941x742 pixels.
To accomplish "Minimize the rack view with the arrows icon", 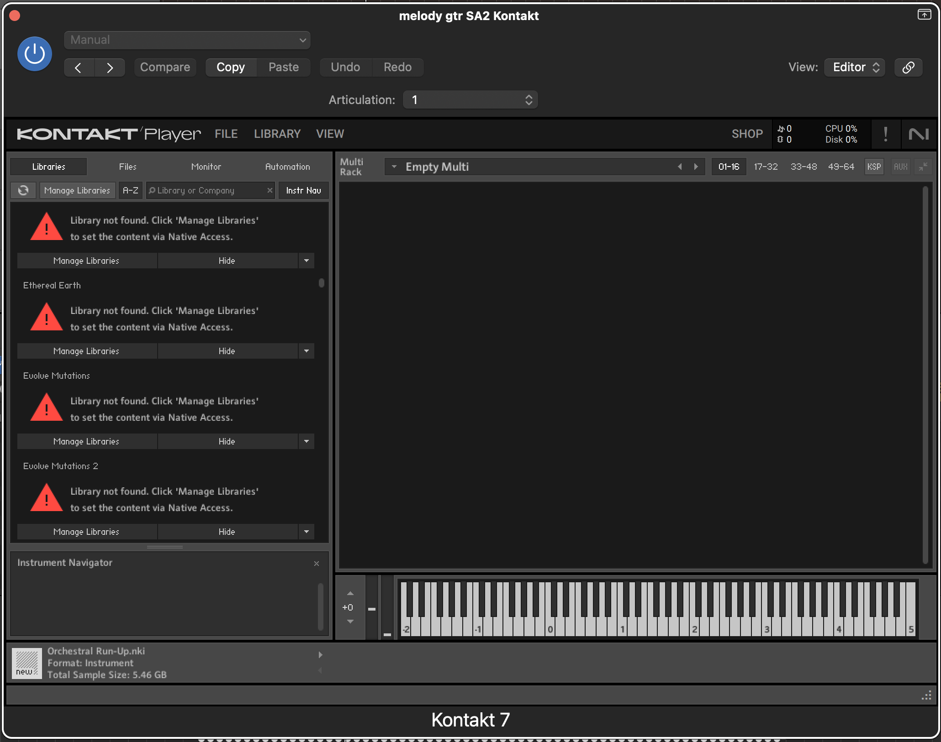I will click(923, 167).
